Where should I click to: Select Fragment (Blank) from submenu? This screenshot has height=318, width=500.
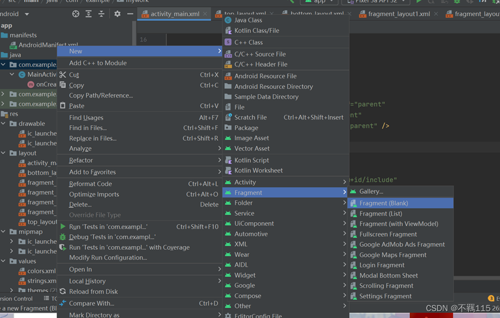(x=401, y=203)
